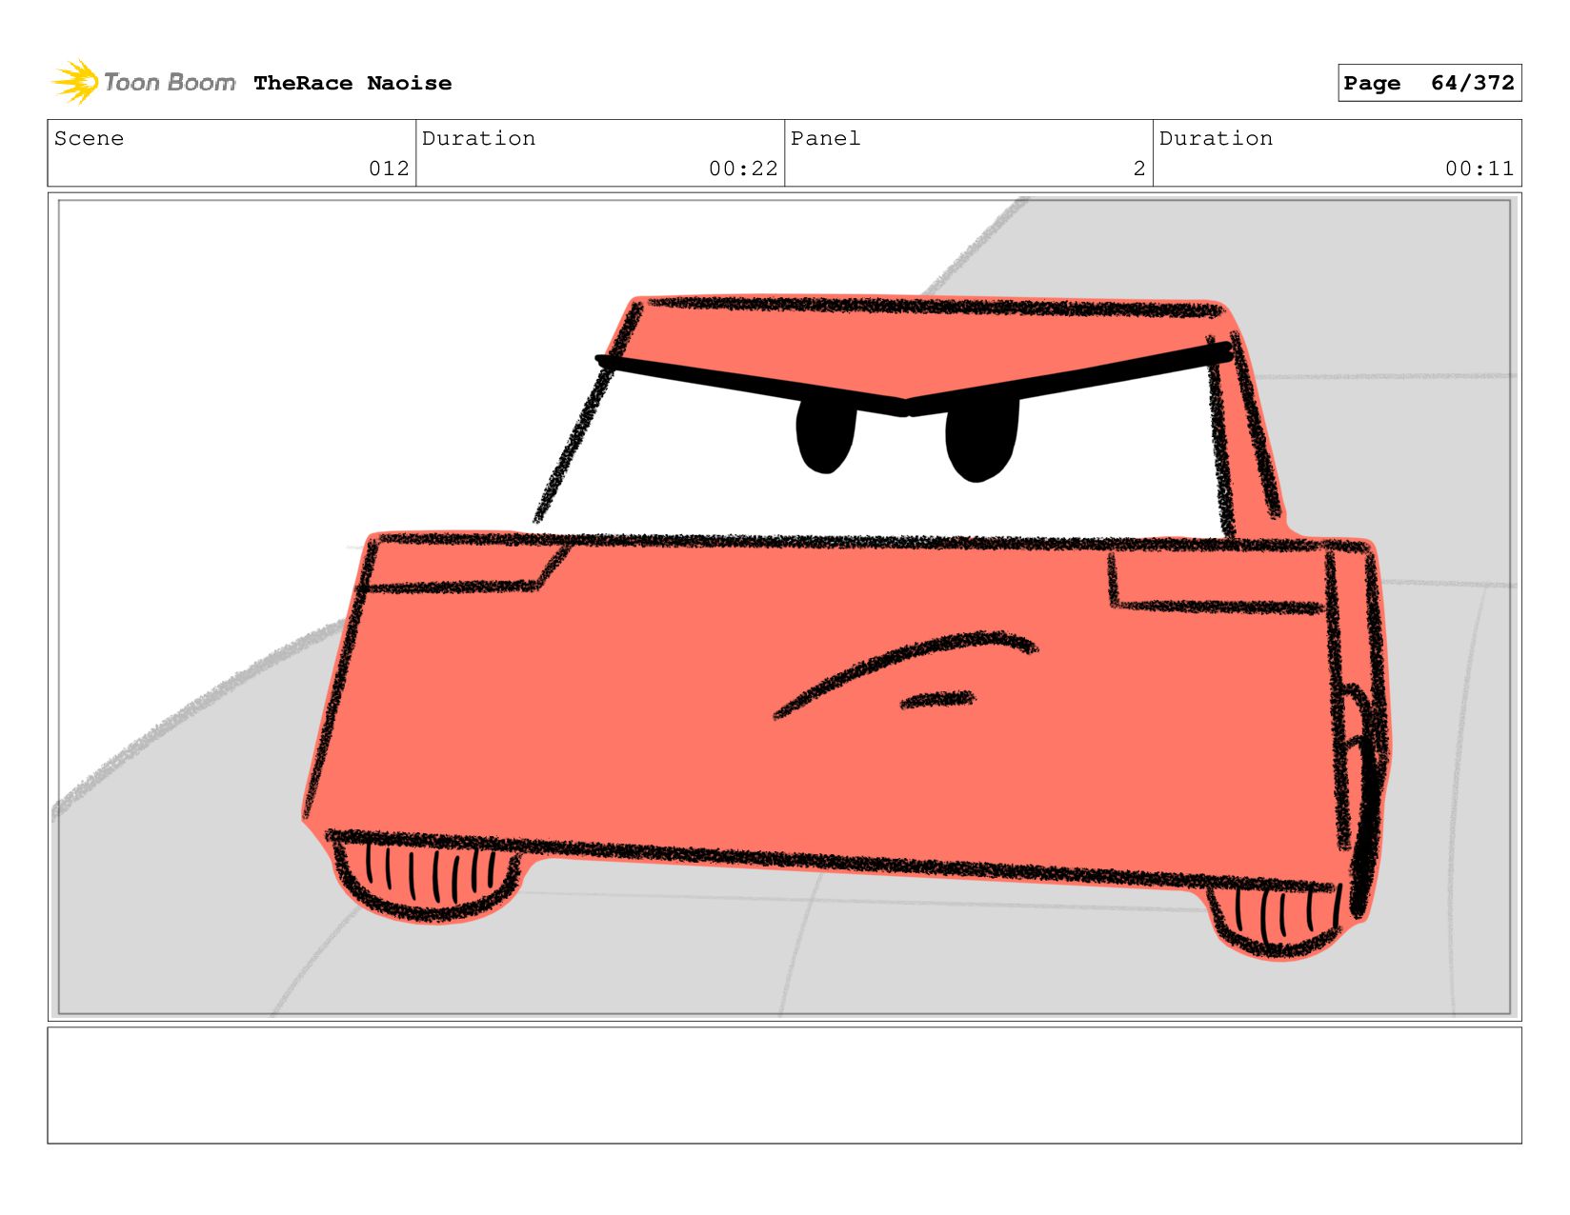Select the 'TheRace Naoise' title text
The image size is (1570, 1215).
tap(352, 83)
